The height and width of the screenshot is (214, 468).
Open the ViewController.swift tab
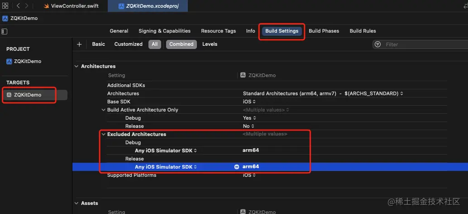click(71, 6)
